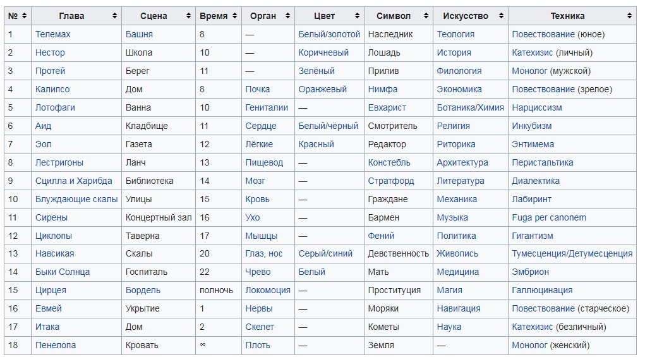Sort table by № column arrows

coord(24,16)
